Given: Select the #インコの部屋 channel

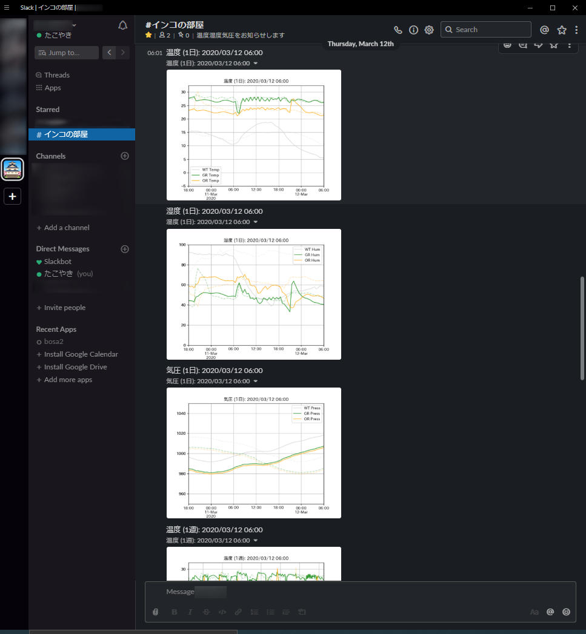Looking at the screenshot, I should click(x=82, y=134).
